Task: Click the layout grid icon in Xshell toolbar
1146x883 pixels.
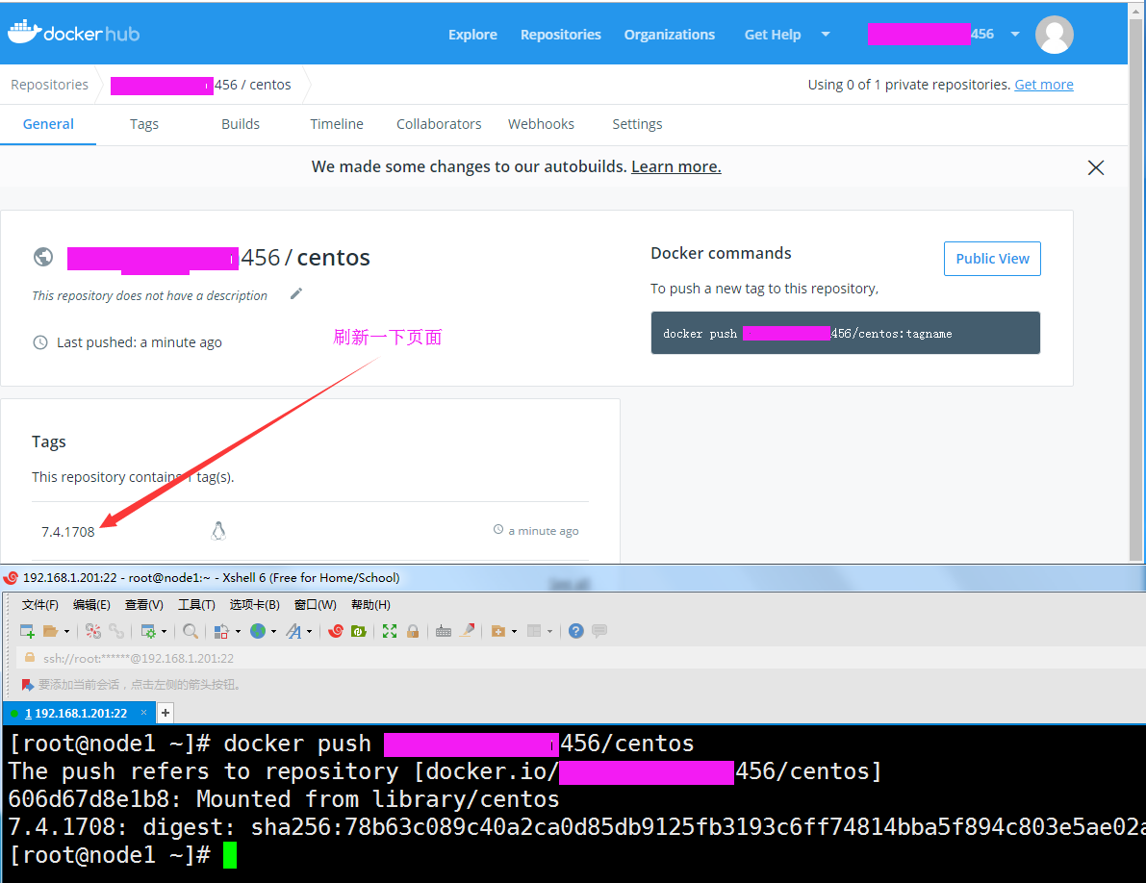Action: (x=534, y=631)
